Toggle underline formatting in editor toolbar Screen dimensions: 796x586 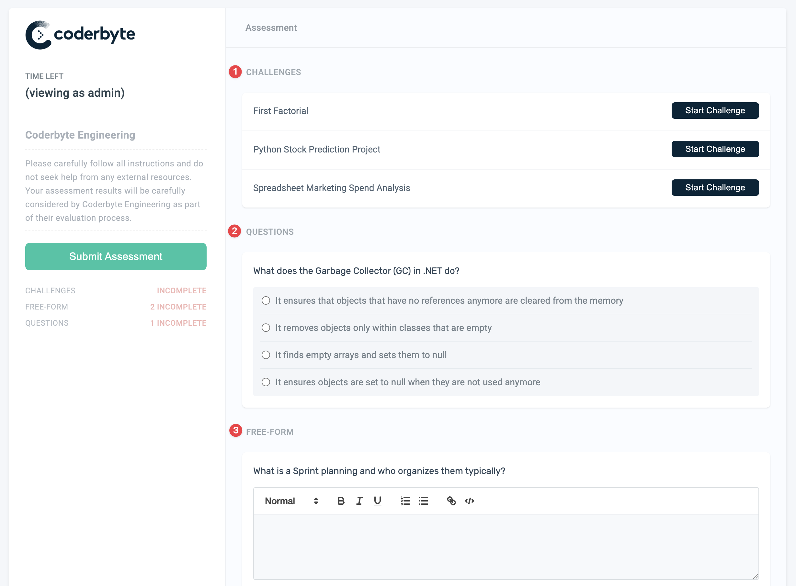point(377,501)
